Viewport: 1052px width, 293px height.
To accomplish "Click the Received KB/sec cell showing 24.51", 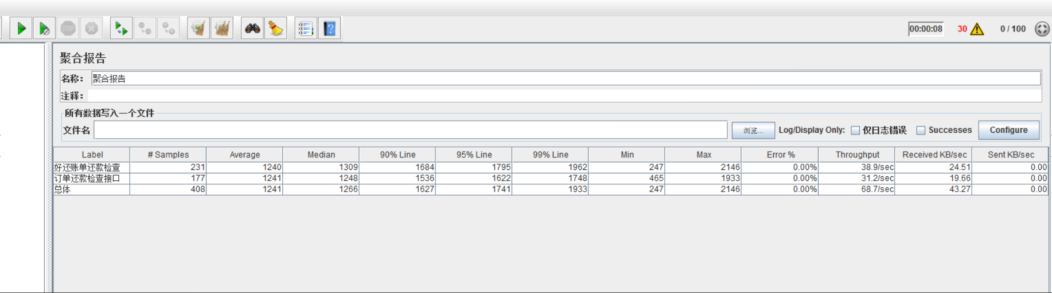I will (934, 167).
